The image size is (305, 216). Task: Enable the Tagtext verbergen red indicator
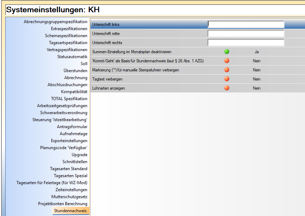227,79
